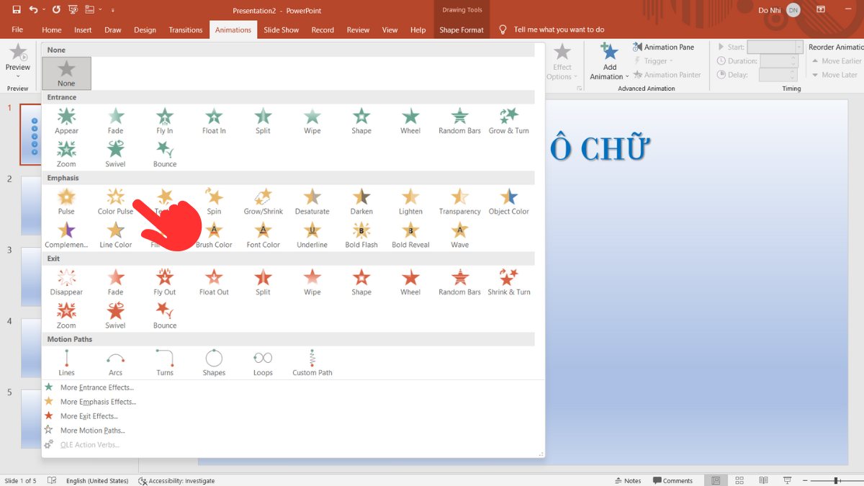Open Accessibility: Investigate in status bar
864x486 pixels.
click(177, 480)
